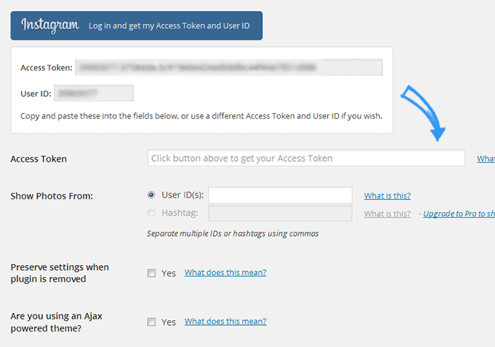Click the User ID(s) text field
The image size is (495, 347).
click(x=280, y=195)
